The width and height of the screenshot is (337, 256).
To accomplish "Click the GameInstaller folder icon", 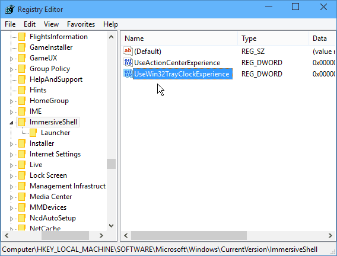I will pos(22,47).
